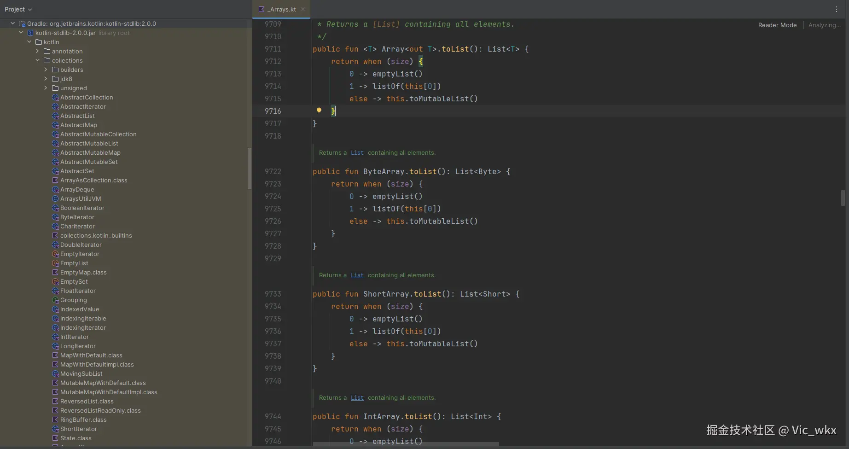This screenshot has height=449, width=849.
Task: Click the ShortArray.toList function name
Action: tap(427, 294)
